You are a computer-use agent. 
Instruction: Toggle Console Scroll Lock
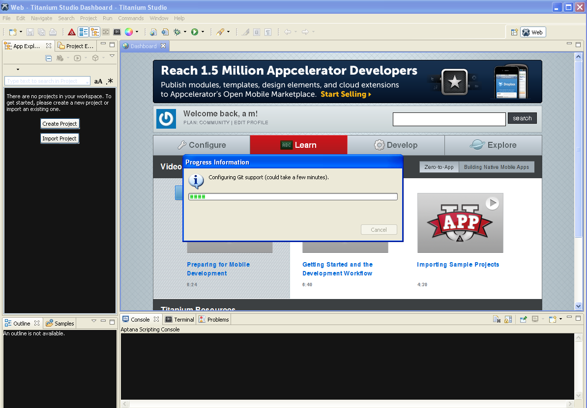508,319
